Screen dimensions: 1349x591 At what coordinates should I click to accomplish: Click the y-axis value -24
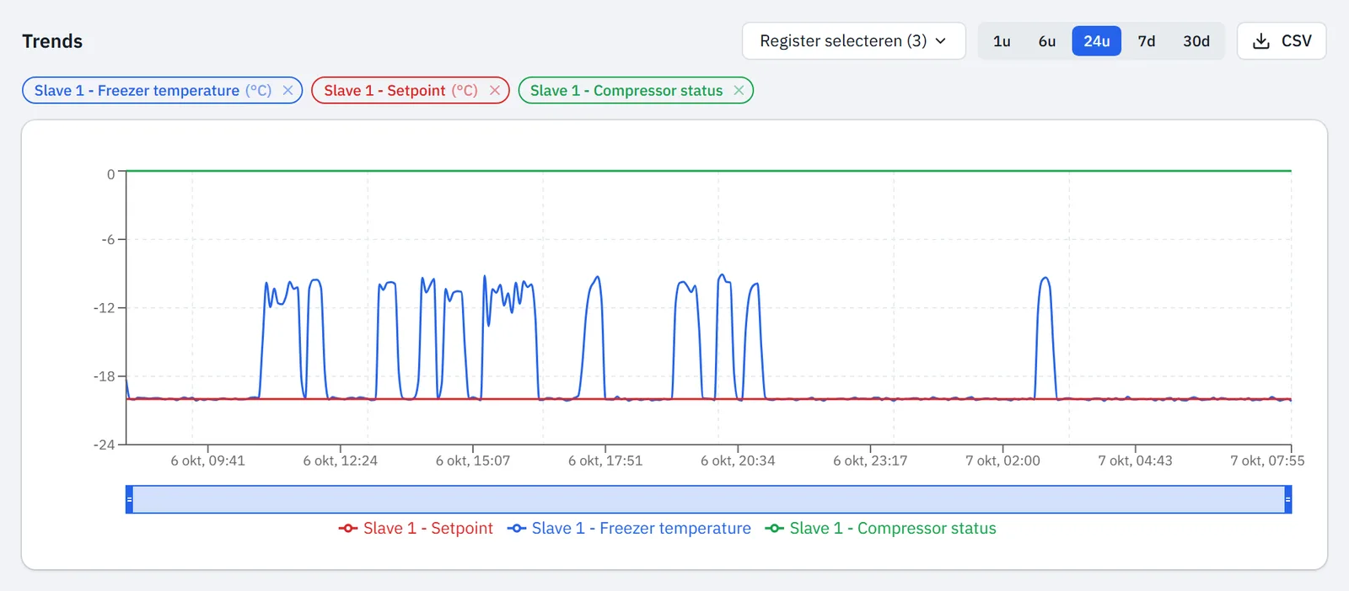[105, 445]
